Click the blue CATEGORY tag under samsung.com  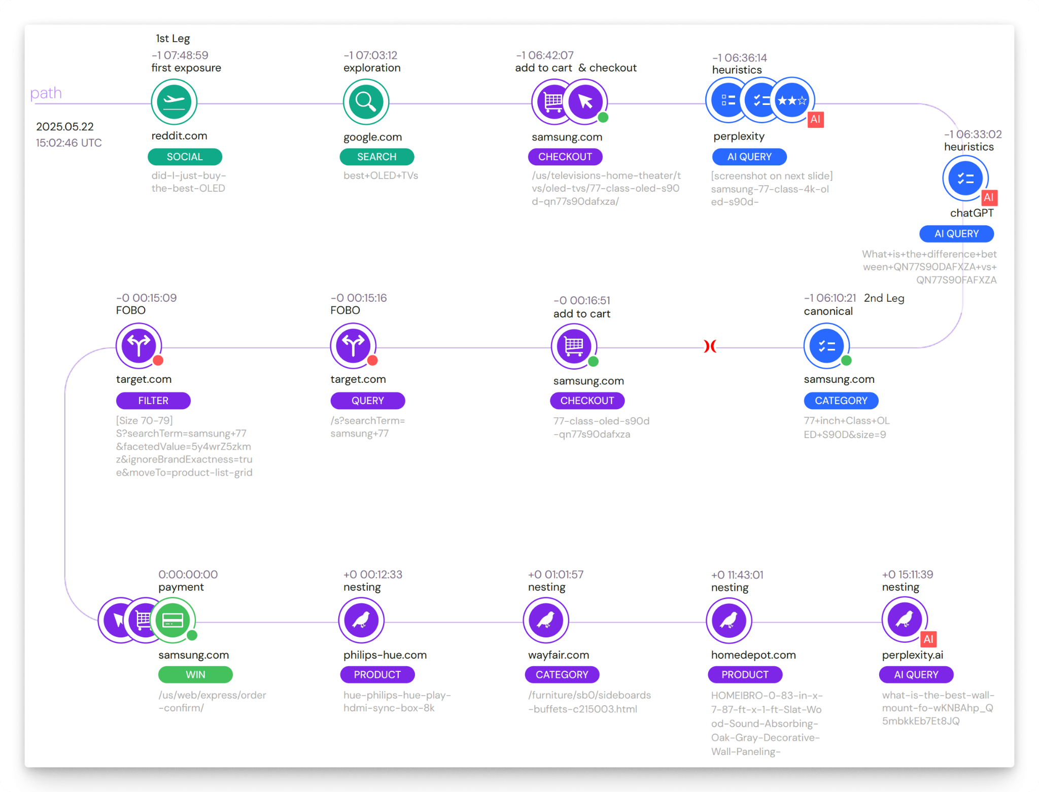[x=841, y=401]
